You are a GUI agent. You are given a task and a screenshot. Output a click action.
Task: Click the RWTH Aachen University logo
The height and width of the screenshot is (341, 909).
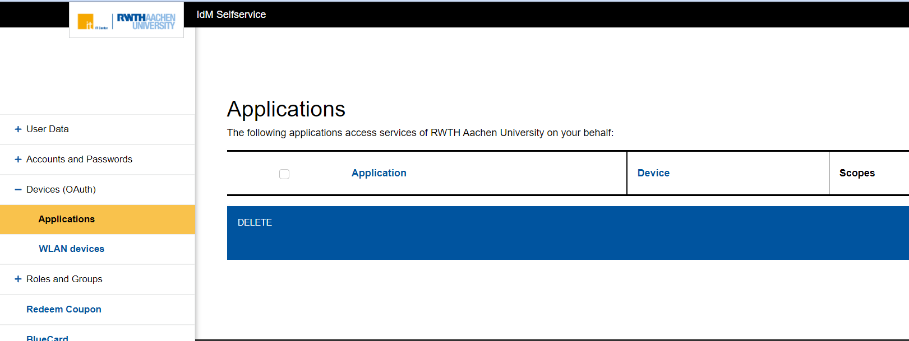click(x=146, y=22)
